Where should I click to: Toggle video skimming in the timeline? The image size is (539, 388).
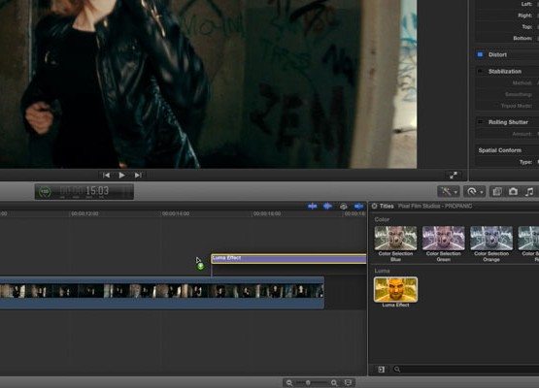pos(313,206)
